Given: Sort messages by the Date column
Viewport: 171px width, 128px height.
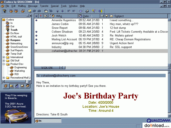Looking at the screenshot, I should tap(89, 16).
